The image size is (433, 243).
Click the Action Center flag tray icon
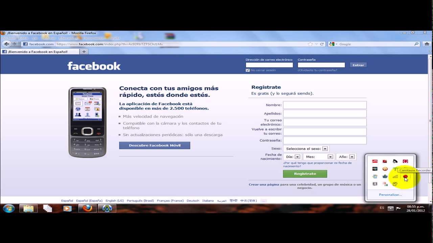click(x=398, y=209)
